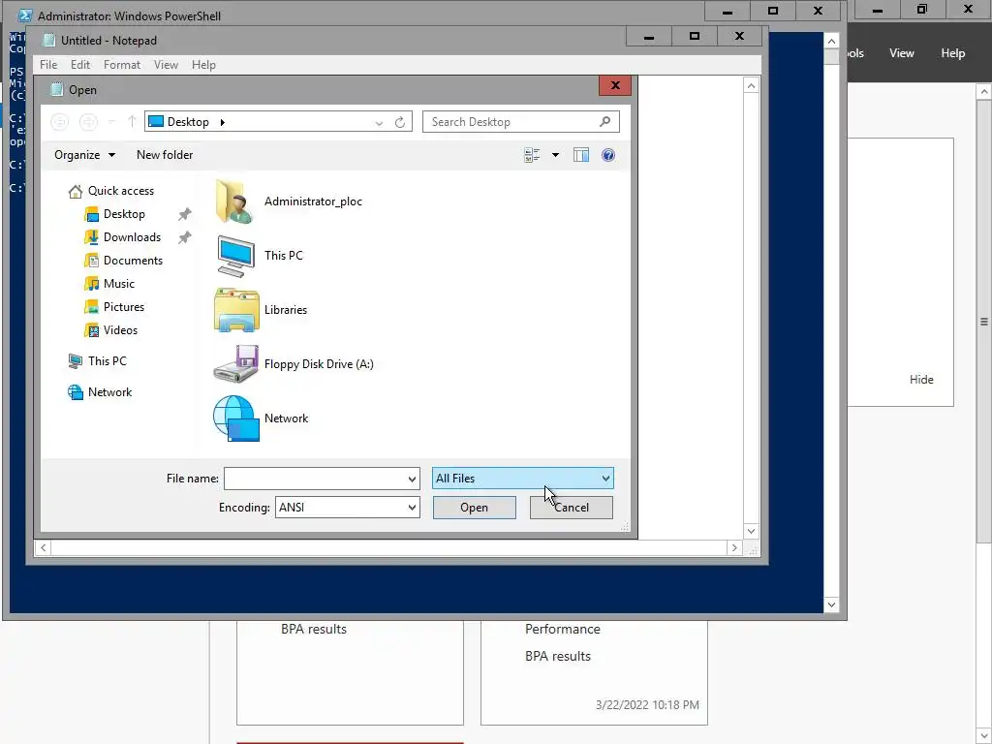Screen dimensions: 992x744
Task: Click the New folder button
Action: [x=165, y=155]
